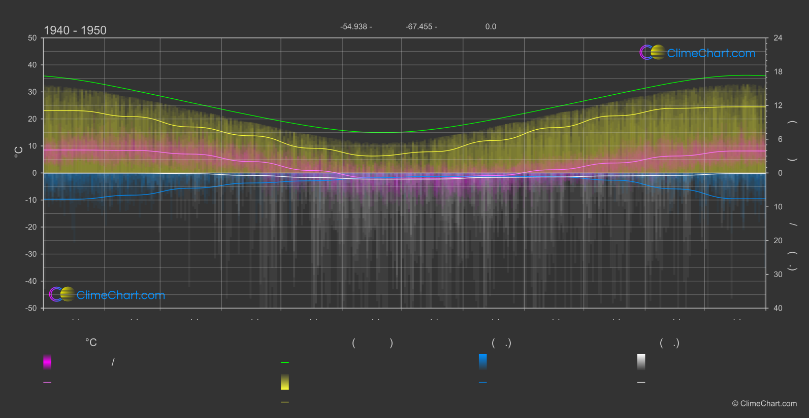
Task: Click the rotated °C left axis label
Action: tap(19, 152)
